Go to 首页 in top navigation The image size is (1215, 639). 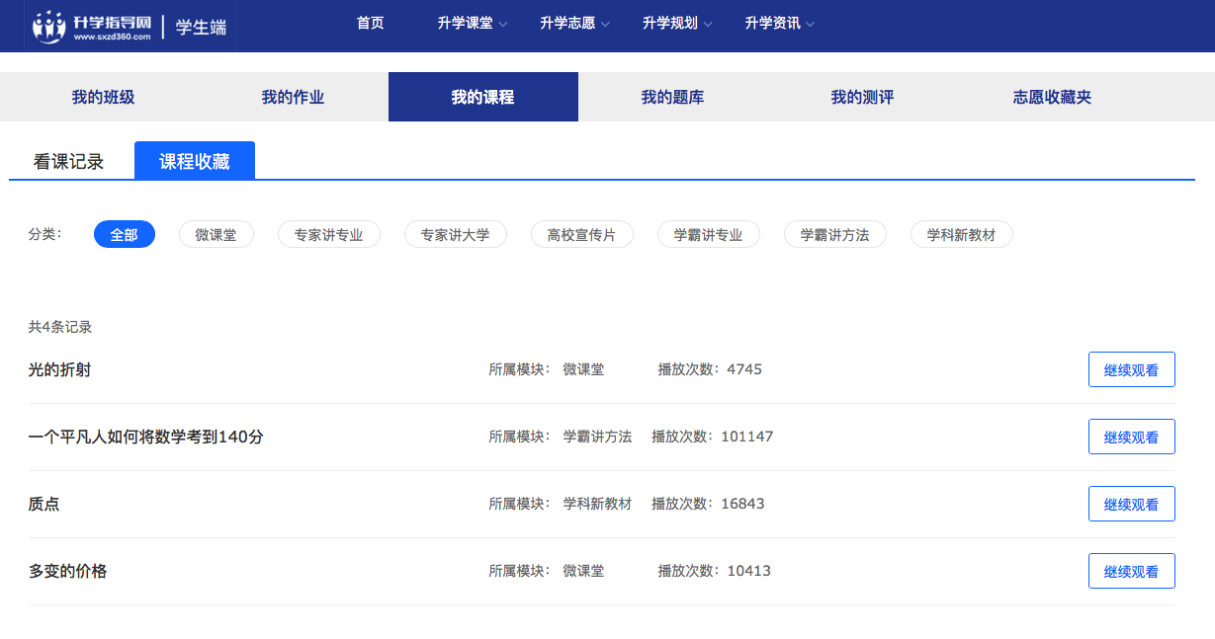click(370, 24)
